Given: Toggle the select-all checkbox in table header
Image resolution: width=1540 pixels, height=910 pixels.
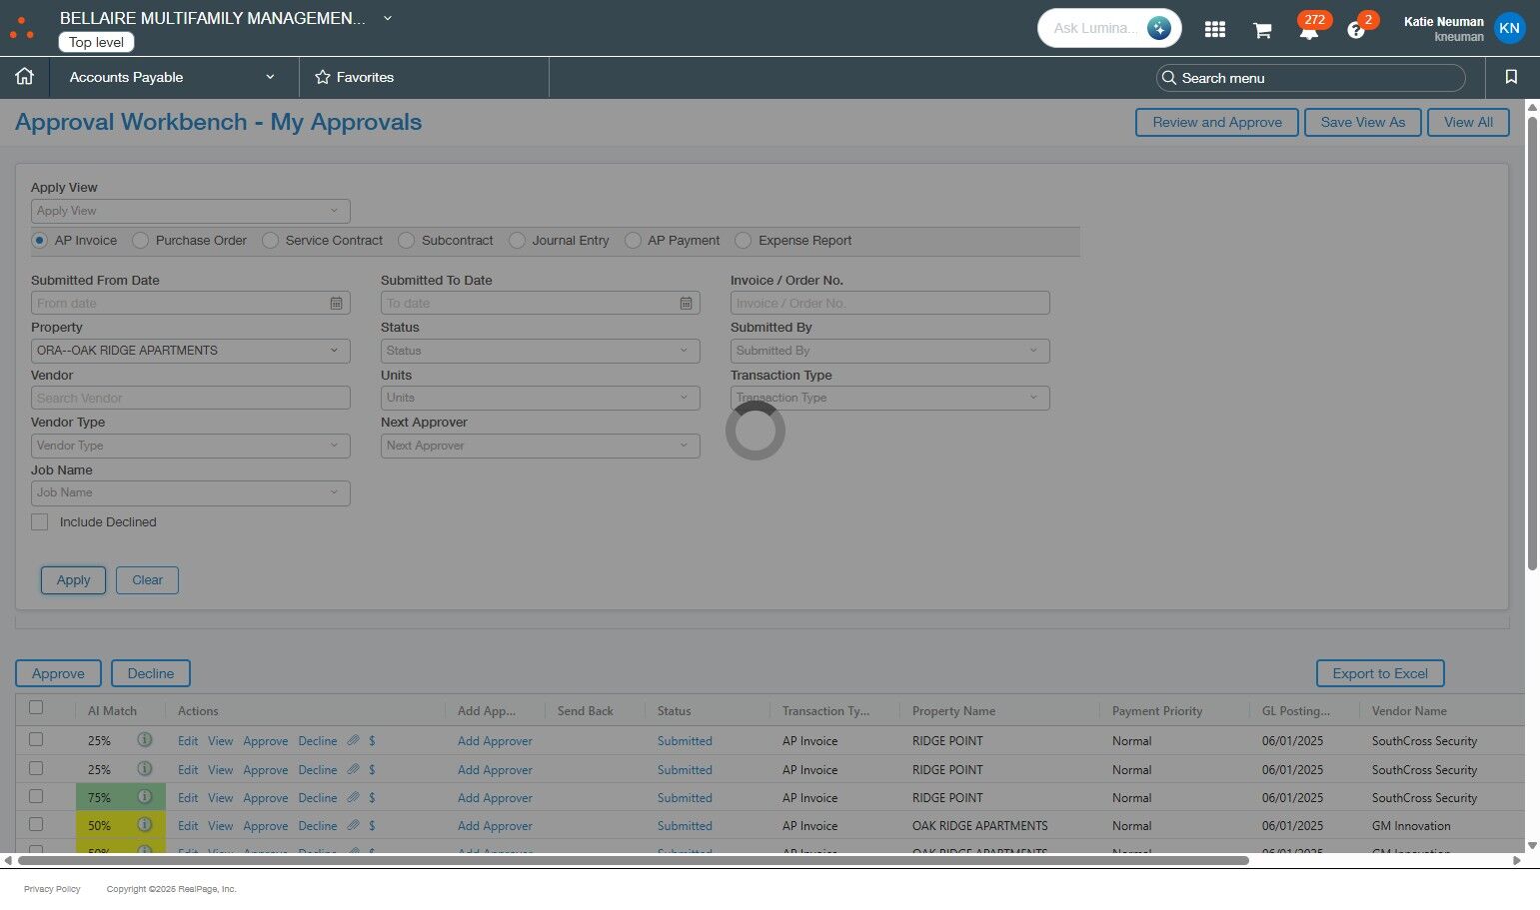Looking at the screenshot, I should pos(36,708).
